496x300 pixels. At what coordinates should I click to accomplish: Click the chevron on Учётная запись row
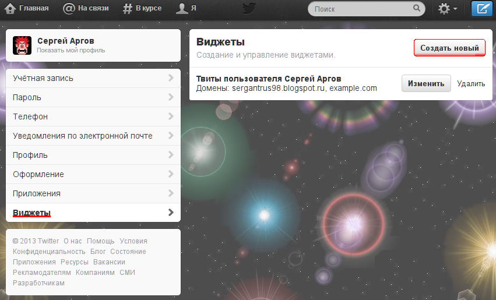click(x=171, y=77)
